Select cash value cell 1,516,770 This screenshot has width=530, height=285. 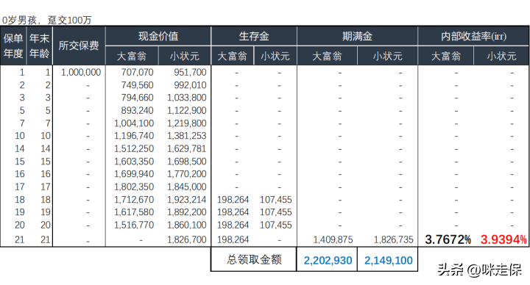134,225
